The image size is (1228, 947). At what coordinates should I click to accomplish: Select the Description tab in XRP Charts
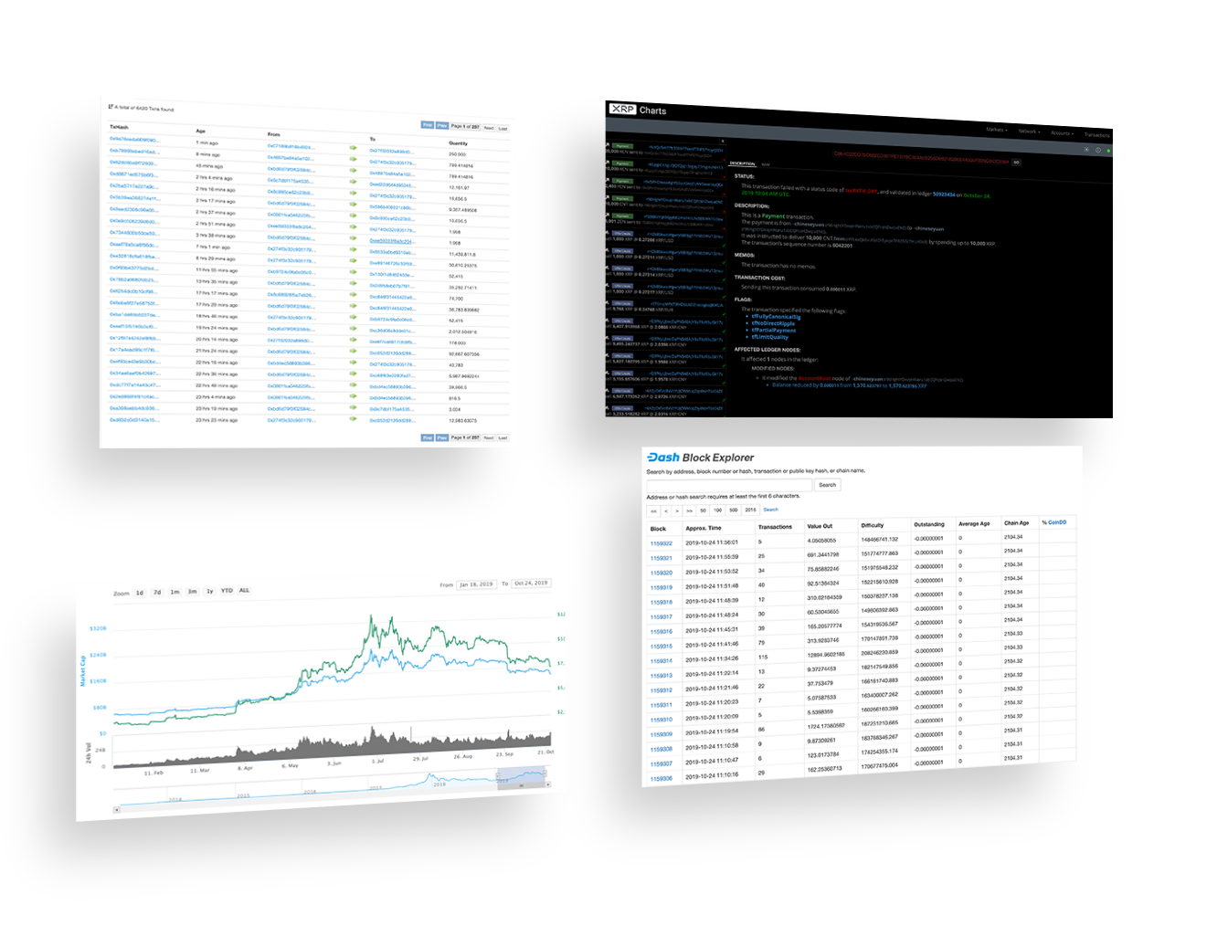(x=742, y=163)
